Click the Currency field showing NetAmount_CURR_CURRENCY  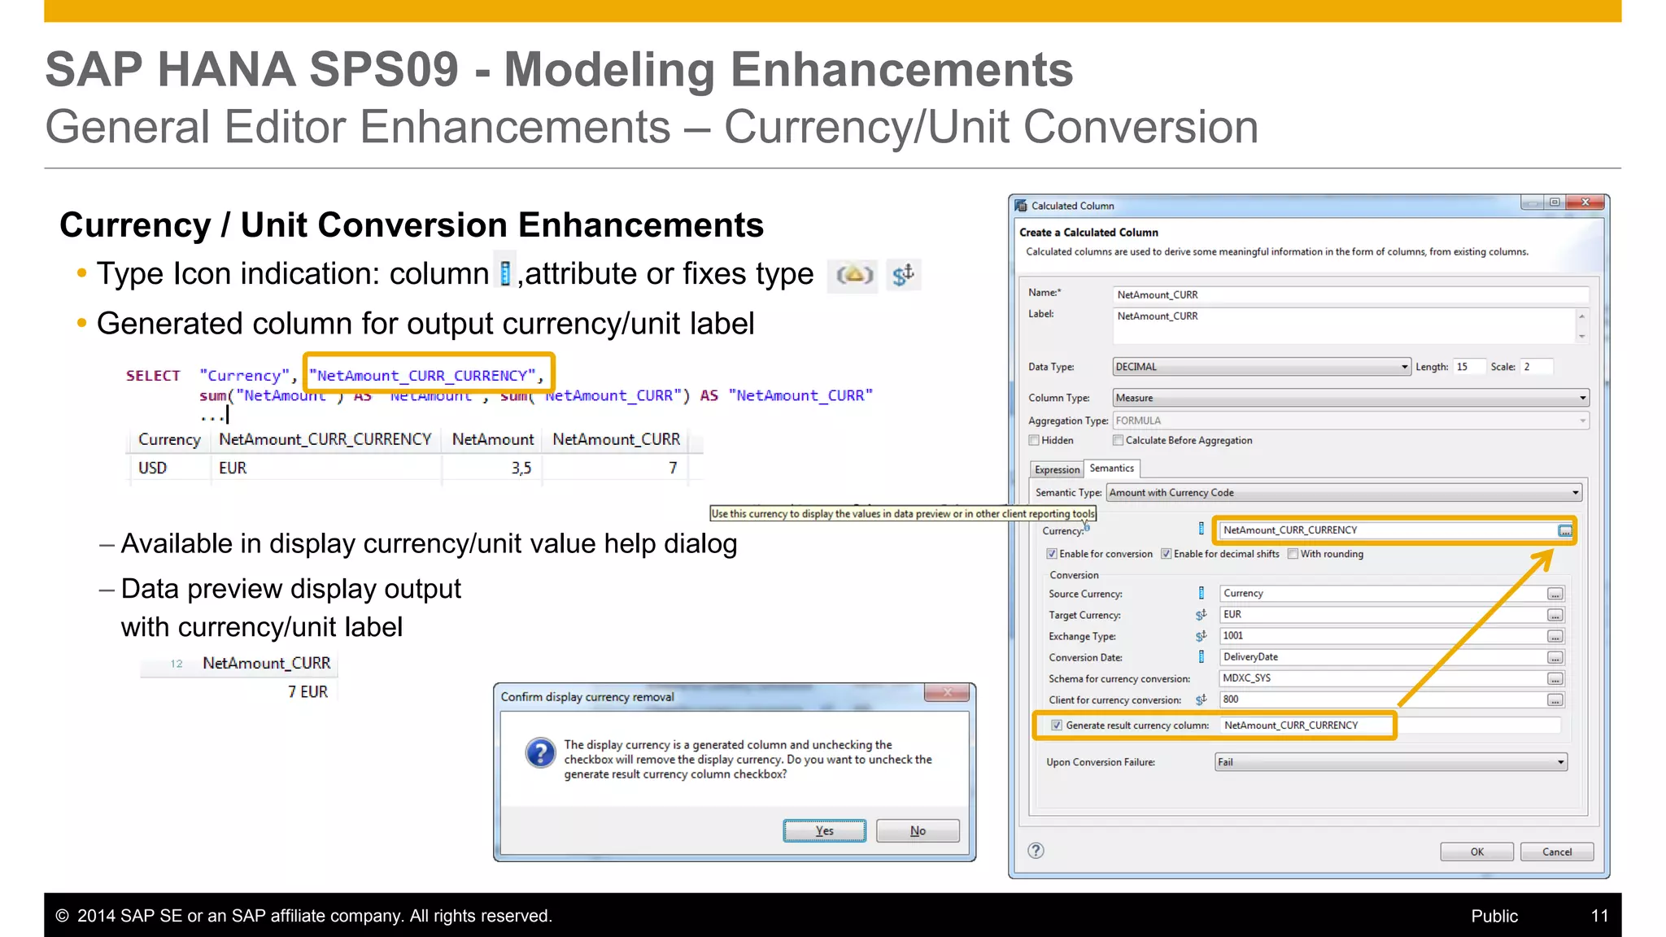[1388, 530]
